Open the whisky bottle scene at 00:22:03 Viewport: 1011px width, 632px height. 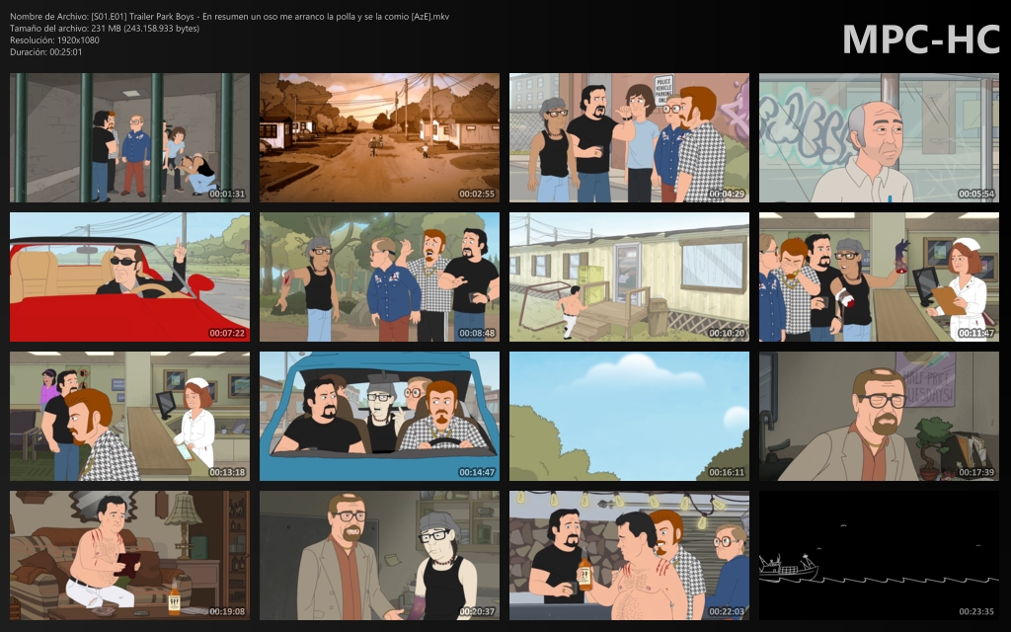[629, 555]
